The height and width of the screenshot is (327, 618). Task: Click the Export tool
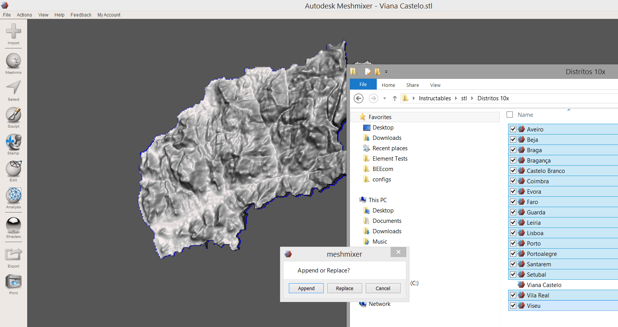(13, 257)
